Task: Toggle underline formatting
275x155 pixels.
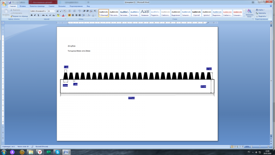Action: pos(38,15)
